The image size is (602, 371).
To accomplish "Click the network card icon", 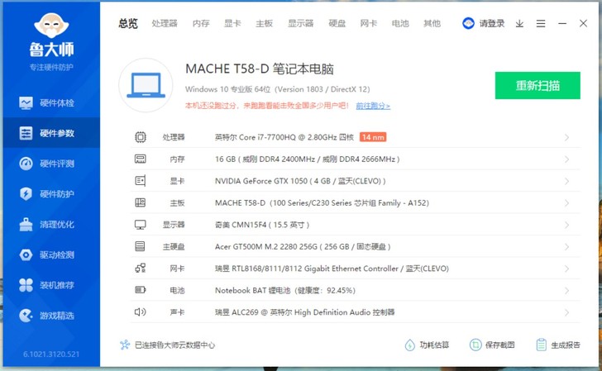I will click(140, 268).
